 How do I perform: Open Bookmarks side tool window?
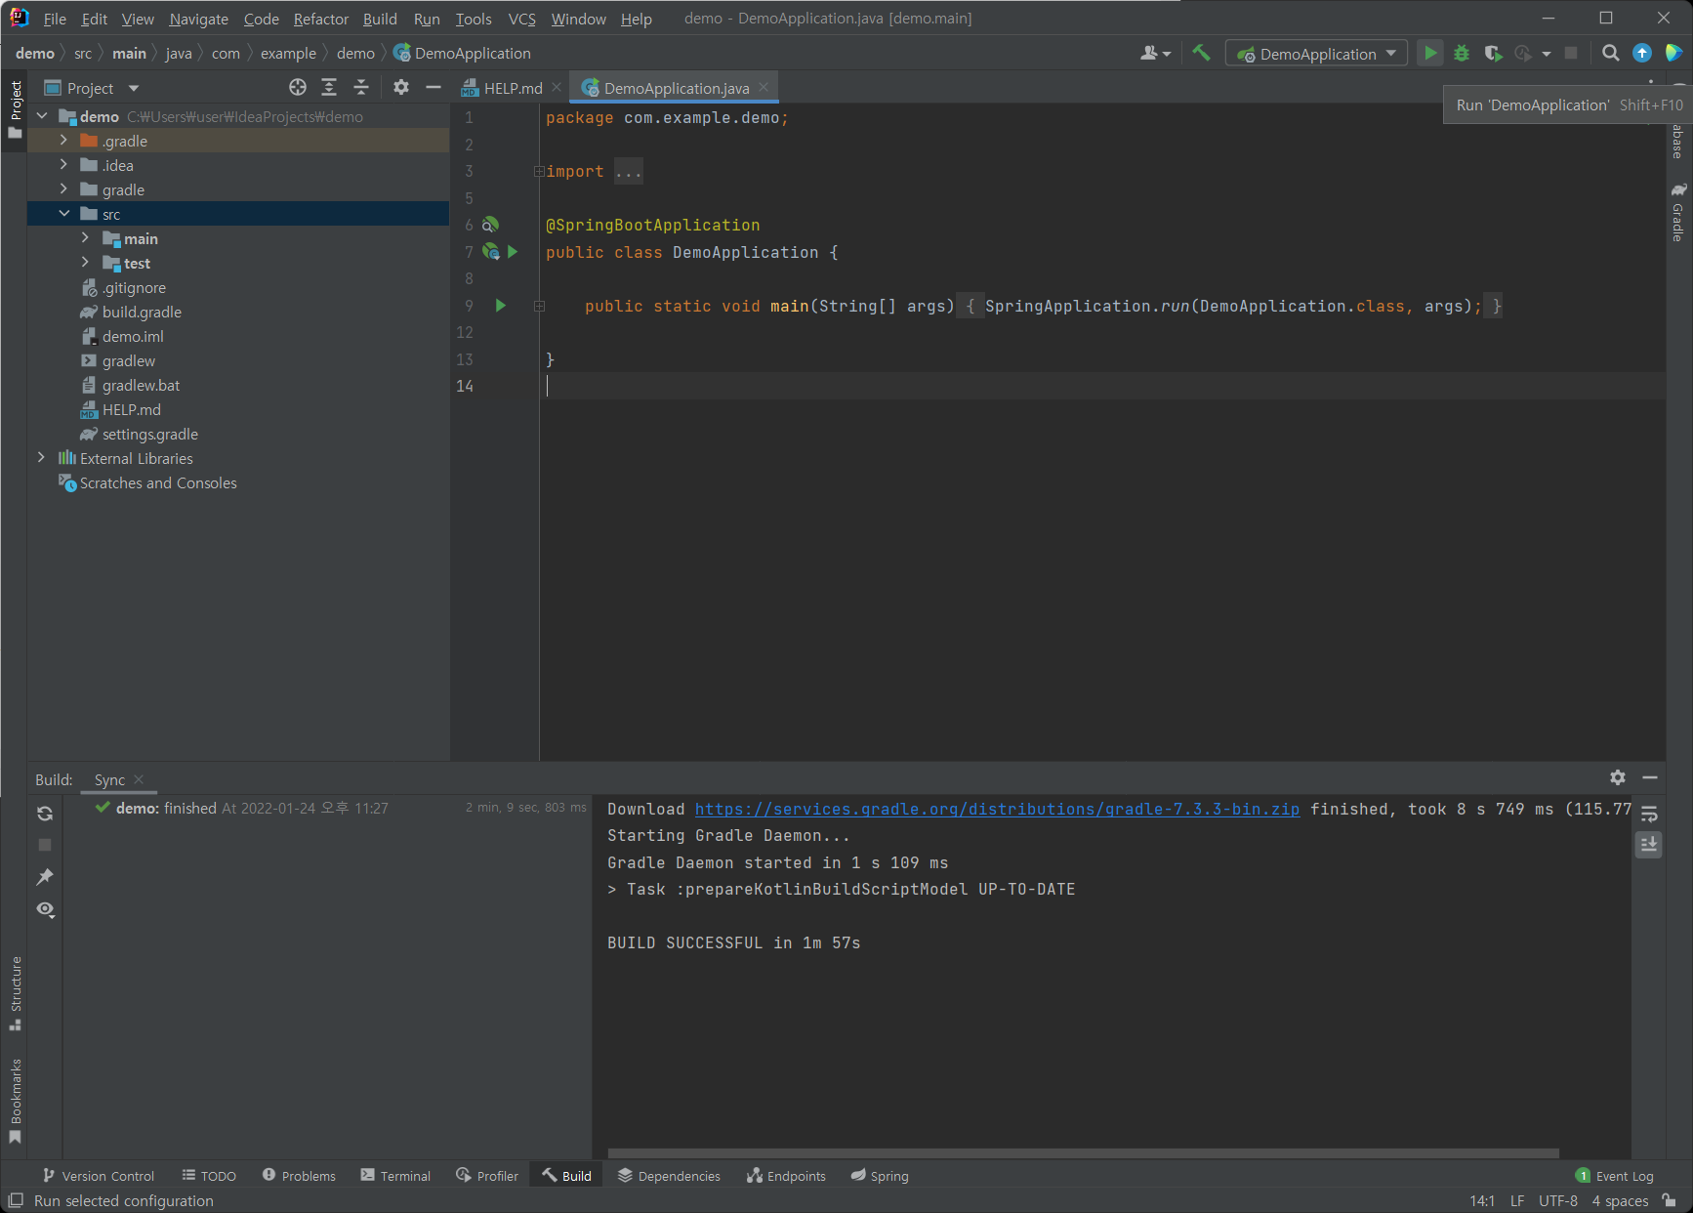pyautogui.click(x=16, y=1101)
